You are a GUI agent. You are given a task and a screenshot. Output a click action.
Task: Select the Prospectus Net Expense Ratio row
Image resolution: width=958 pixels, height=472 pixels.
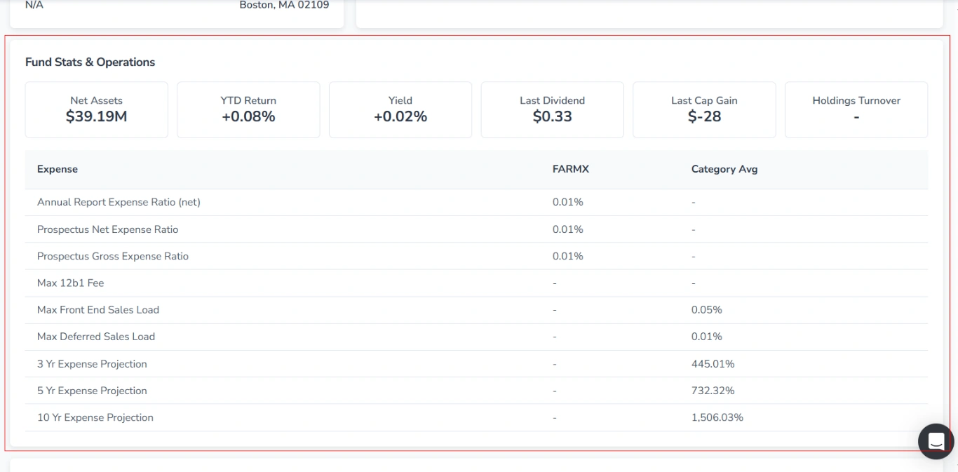[x=107, y=229]
